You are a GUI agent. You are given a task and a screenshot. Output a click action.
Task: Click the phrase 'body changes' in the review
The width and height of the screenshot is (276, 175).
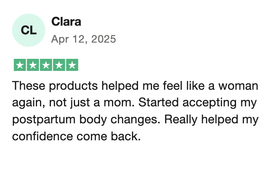point(120,120)
